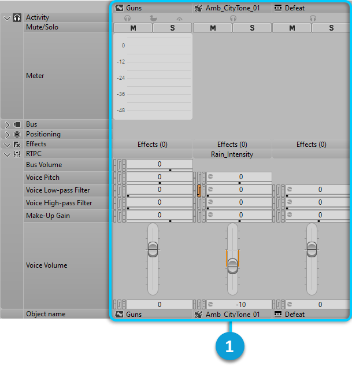The height and width of the screenshot is (366, 352).
Task: Click the Defeat object icon in the header
Action: 278,8
